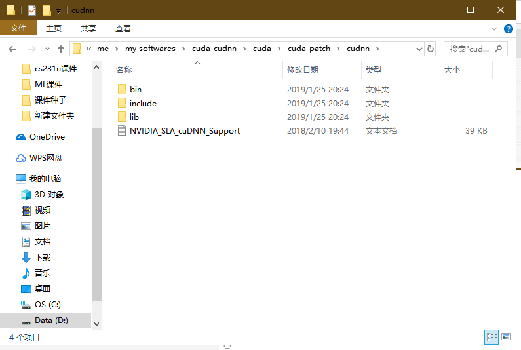Navigate to cuda-cudnn in breadcrumb
This screenshot has width=521, height=350.
(x=214, y=49)
